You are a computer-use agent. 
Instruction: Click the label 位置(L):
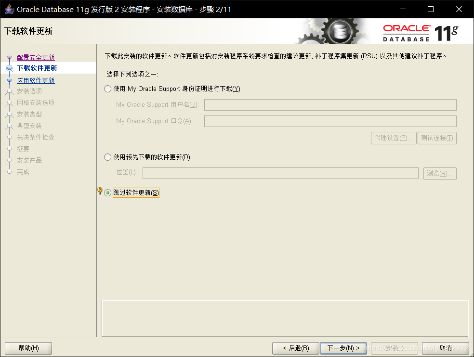127,172
